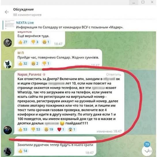The image size is (157, 157).
Task: Click laughing emoji reaction showing 2
Action: click(35, 63)
